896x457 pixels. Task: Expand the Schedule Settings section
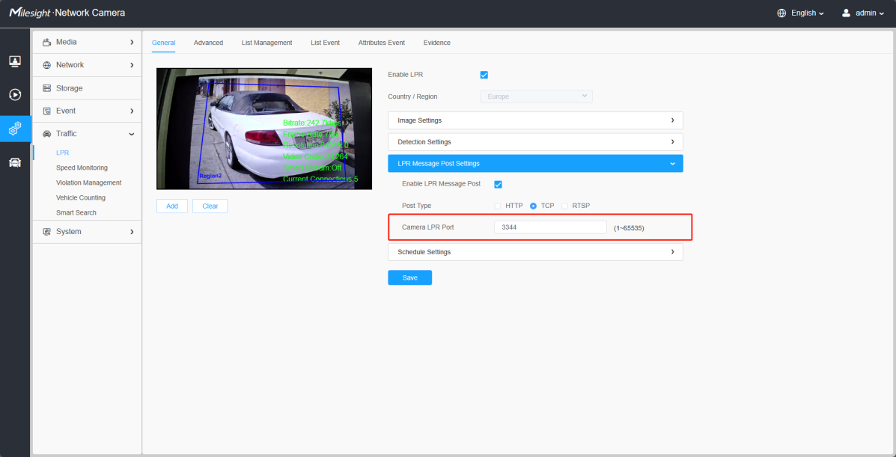tap(535, 252)
